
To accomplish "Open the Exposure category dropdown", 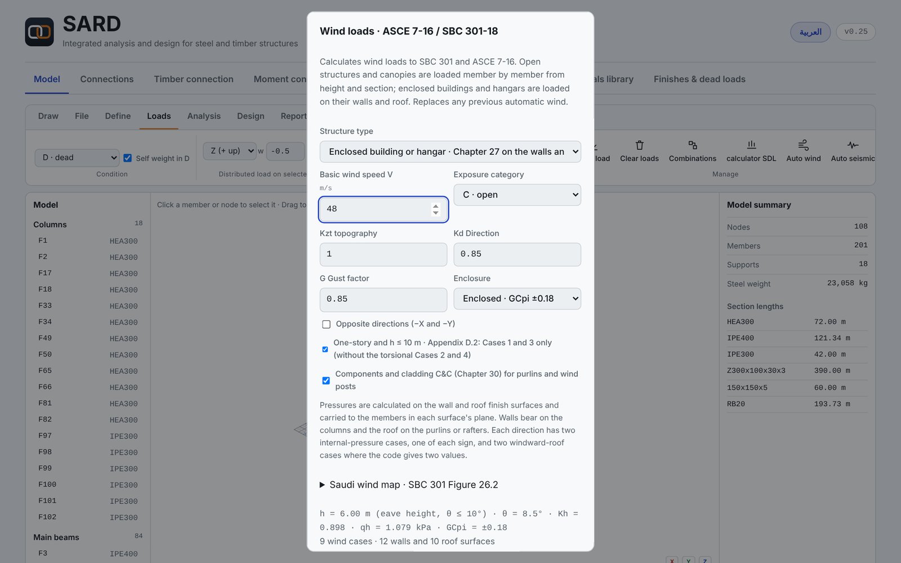I will pos(518,195).
